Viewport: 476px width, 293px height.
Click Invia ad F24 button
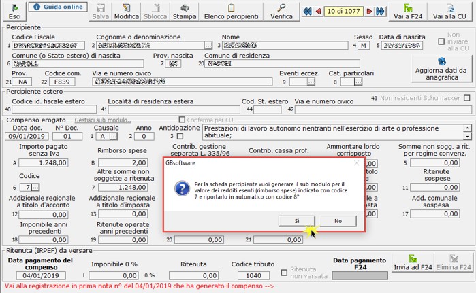click(x=413, y=262)
